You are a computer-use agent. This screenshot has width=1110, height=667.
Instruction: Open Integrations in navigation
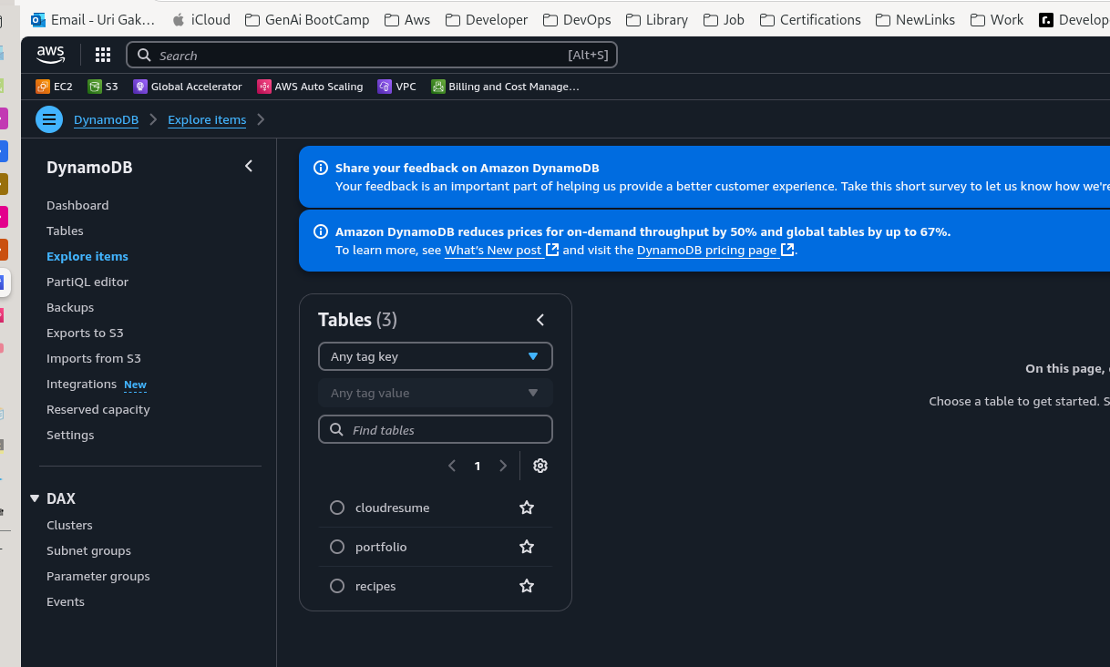pos(81,384)
